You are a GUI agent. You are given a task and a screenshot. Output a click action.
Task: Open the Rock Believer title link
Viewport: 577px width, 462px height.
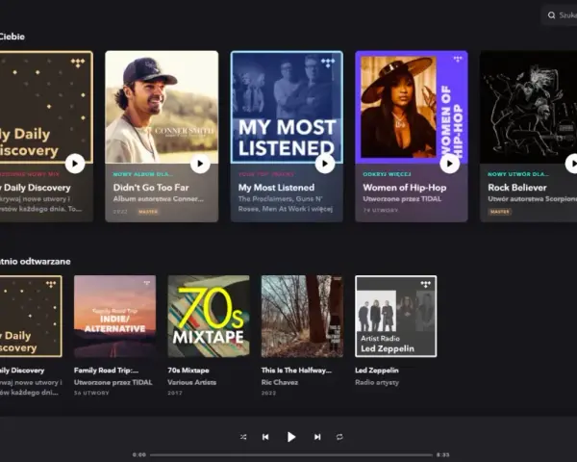pyautogui.click(x=517, y=188)
